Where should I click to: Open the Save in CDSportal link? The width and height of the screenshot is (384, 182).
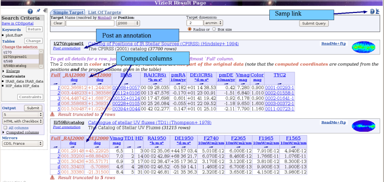tap(17, 23)
